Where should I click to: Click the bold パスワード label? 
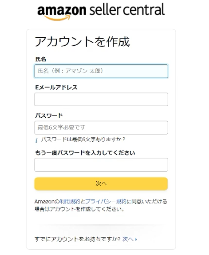click(x=49, y=116)
